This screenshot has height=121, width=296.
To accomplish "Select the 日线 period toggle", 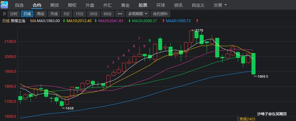I will pos(27,14).
